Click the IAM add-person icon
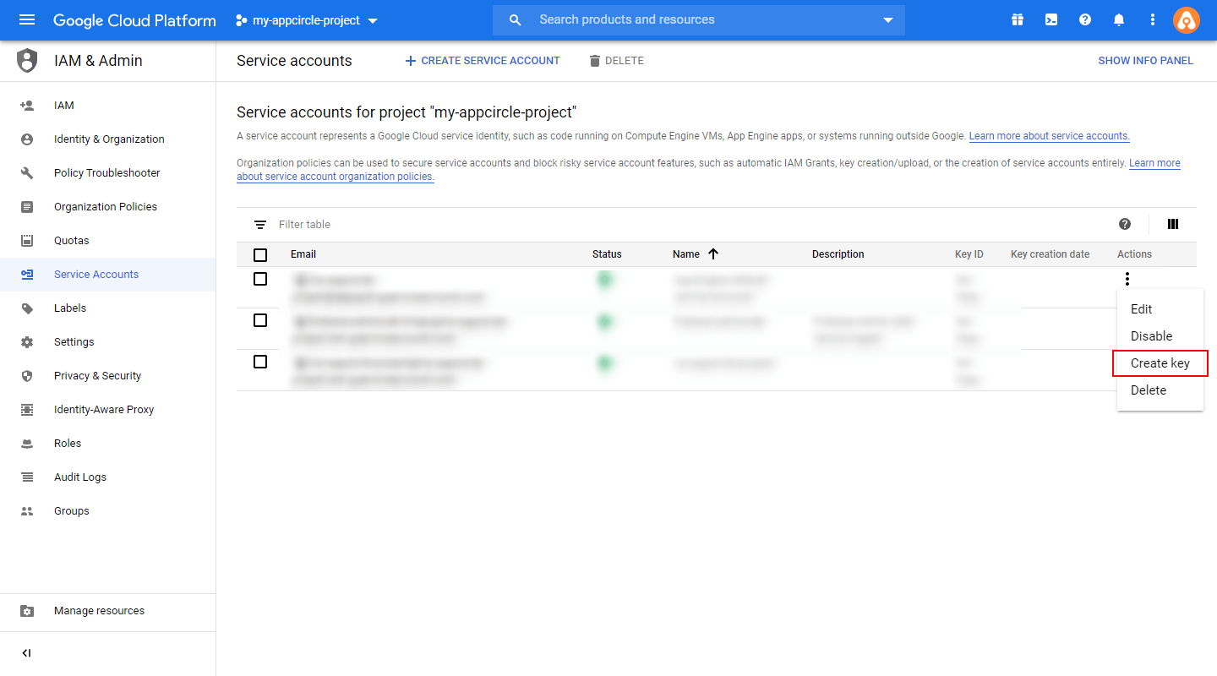The height and width of the screenshot is (676, 1217). click(x=27, y=106)
